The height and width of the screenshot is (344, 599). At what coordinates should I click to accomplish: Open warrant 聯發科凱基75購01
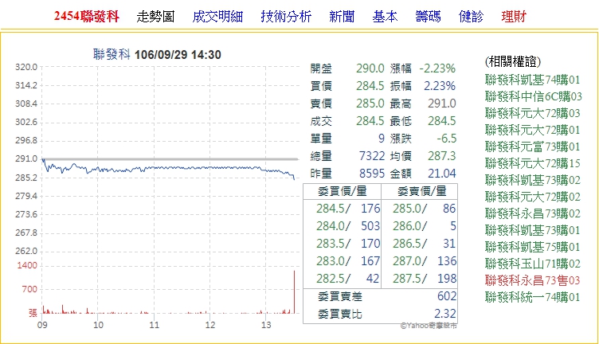[x=533, y=247]
